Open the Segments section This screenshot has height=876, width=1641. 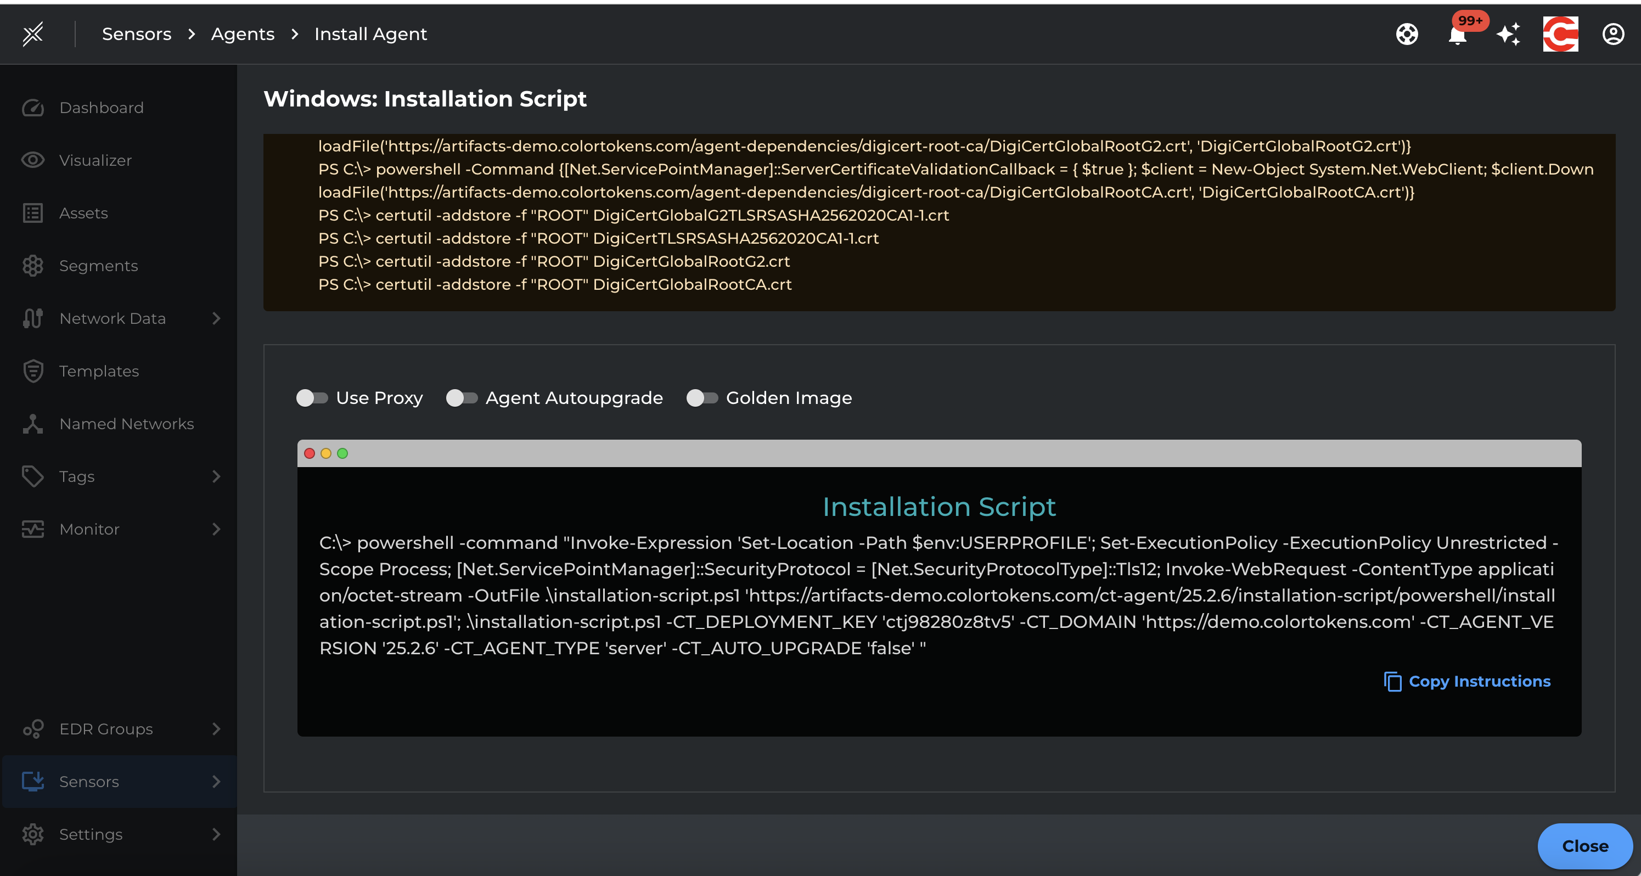pos(98,266)
